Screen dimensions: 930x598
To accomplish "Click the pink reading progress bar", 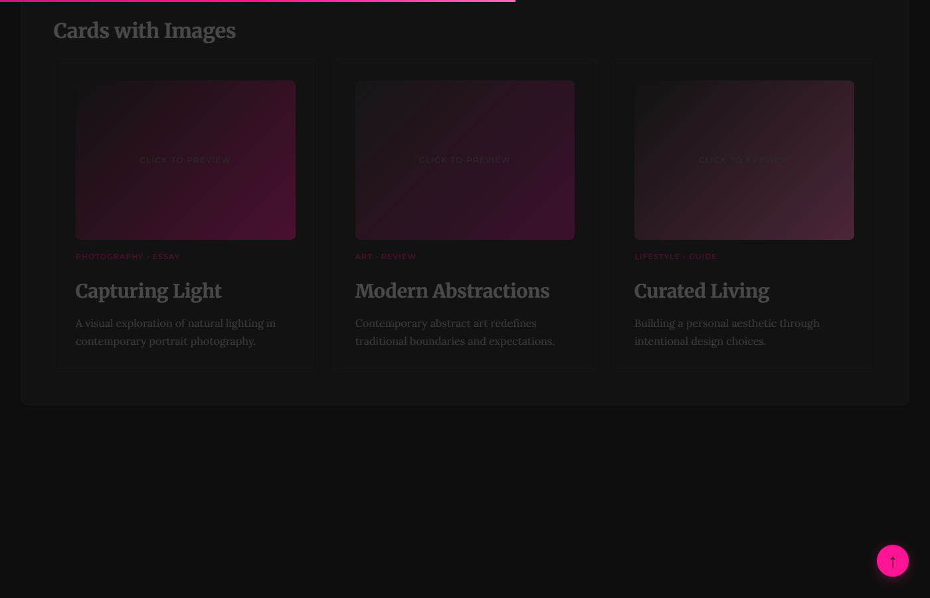I will (258, 1).
